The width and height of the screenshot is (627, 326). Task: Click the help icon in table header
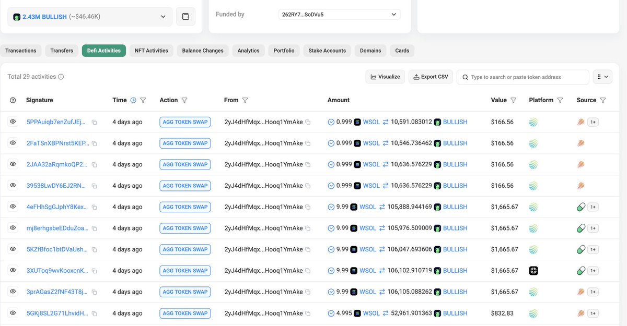click(13, 100)
